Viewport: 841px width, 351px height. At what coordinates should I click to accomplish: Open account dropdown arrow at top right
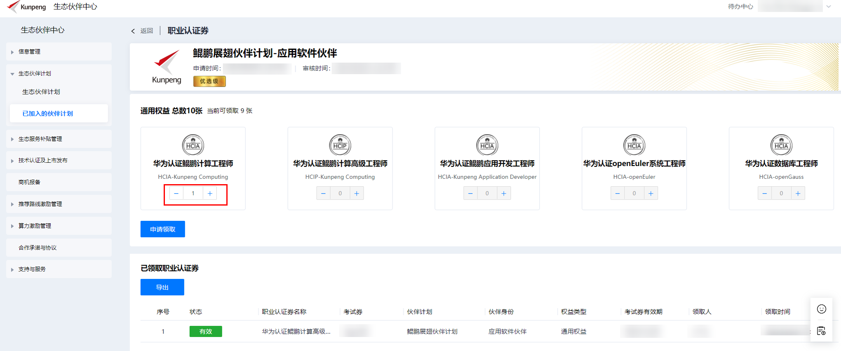pyautogui.click(x=829, y=7)
